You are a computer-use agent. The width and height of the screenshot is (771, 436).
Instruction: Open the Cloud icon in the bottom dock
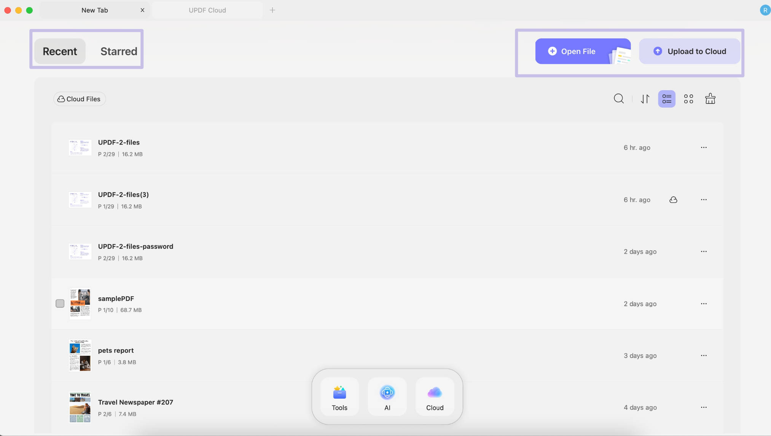tap(435, 397)
